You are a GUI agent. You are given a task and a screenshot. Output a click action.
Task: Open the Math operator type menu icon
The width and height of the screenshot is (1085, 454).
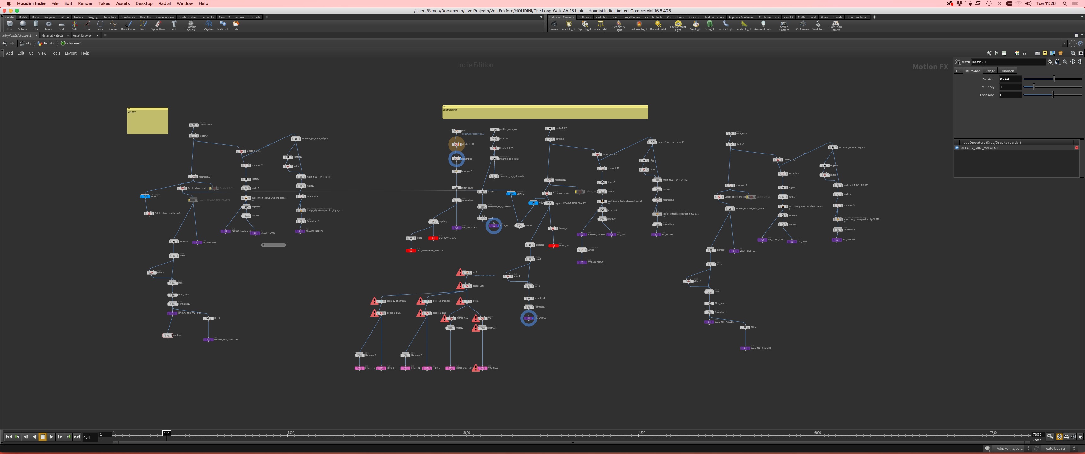click(958, 62)
